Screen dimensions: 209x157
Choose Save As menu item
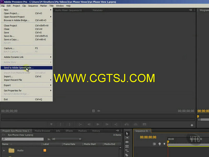click(x=27, y=36)
